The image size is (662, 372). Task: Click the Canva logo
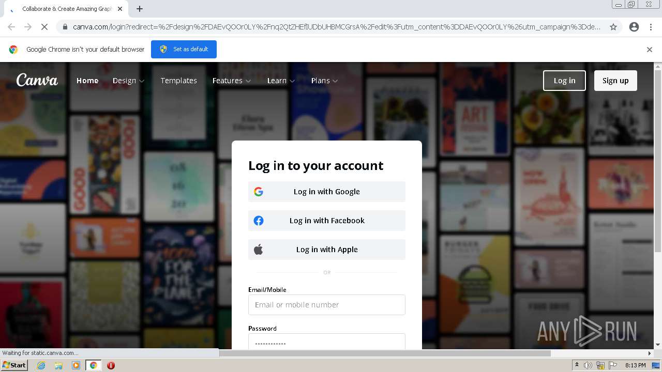tap(37, 80)
